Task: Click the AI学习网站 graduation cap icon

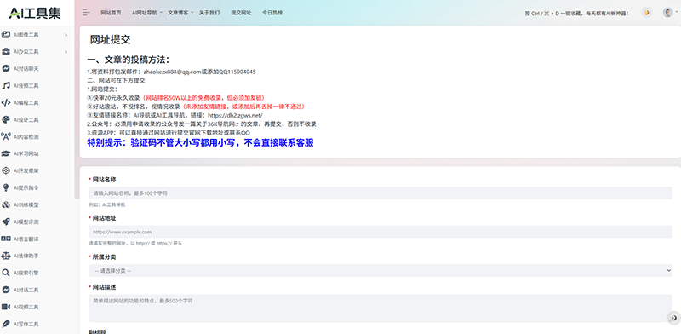Action: pos(6,153)
